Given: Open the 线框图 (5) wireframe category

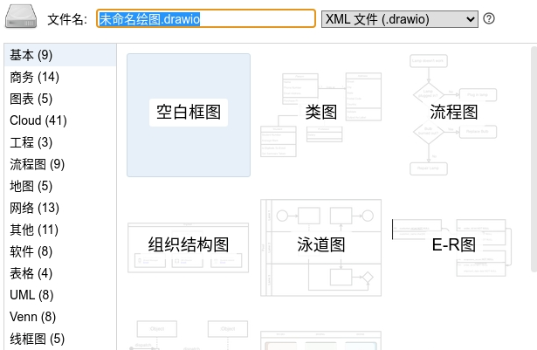Looking at the screenshot, I should point(60,339).
